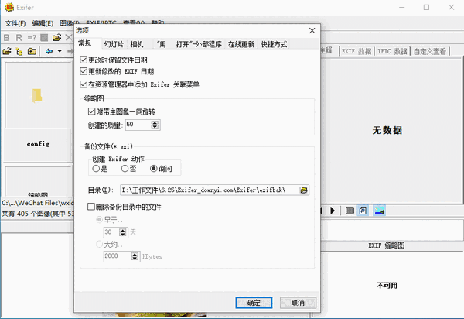Viewport: 464px width, 319px height.
Task: Toggle '更新修改的 EXIF 日期' checkbox
Action: [x=84, y=71]
